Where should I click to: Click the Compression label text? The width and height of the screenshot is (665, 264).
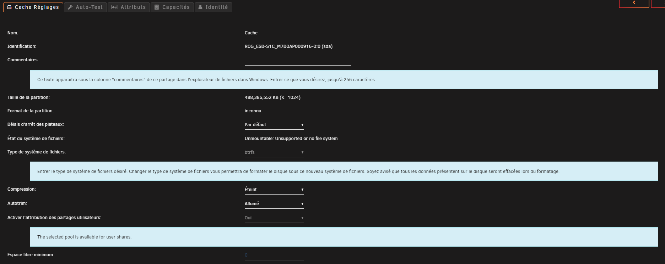point(22,189)
